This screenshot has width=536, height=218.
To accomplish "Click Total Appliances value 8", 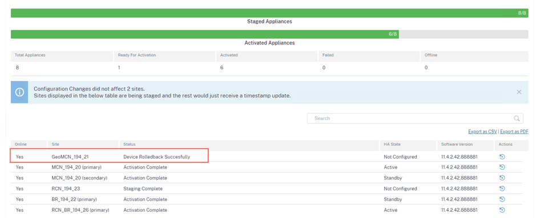I will [17, 67].
